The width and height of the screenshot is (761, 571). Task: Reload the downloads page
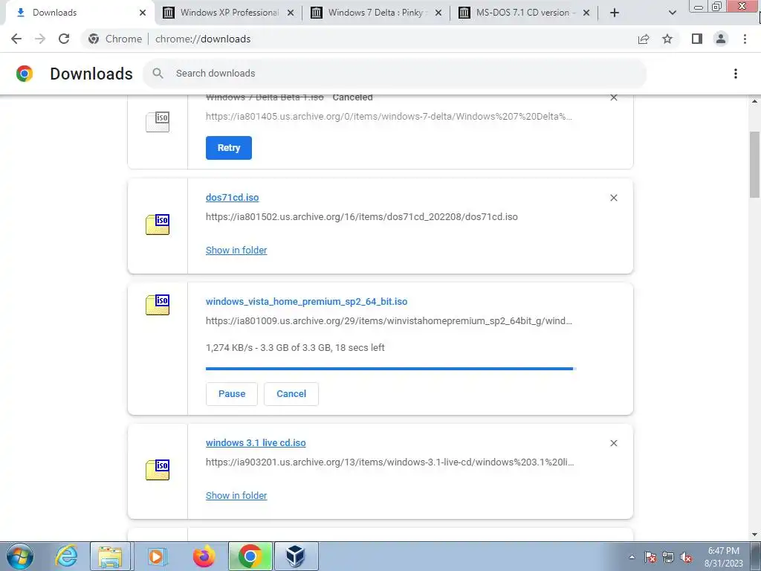[64, 39]
